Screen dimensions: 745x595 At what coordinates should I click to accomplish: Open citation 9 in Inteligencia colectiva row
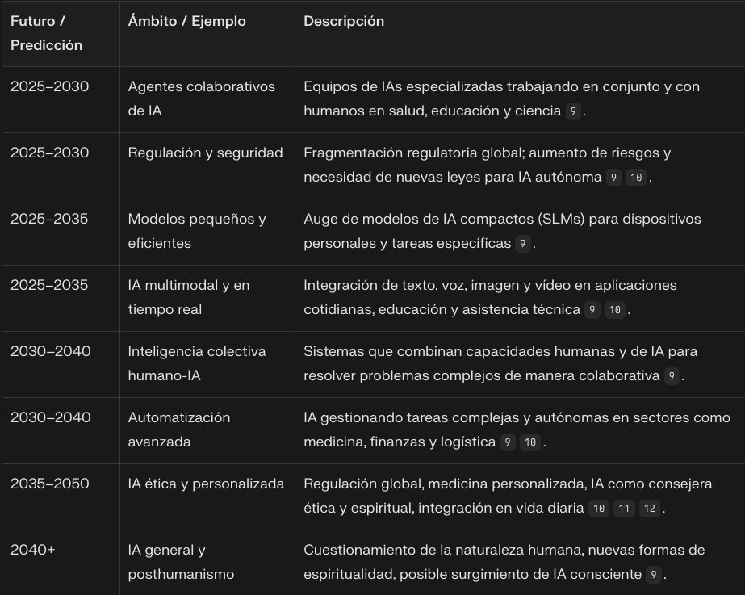coord(672,376)
